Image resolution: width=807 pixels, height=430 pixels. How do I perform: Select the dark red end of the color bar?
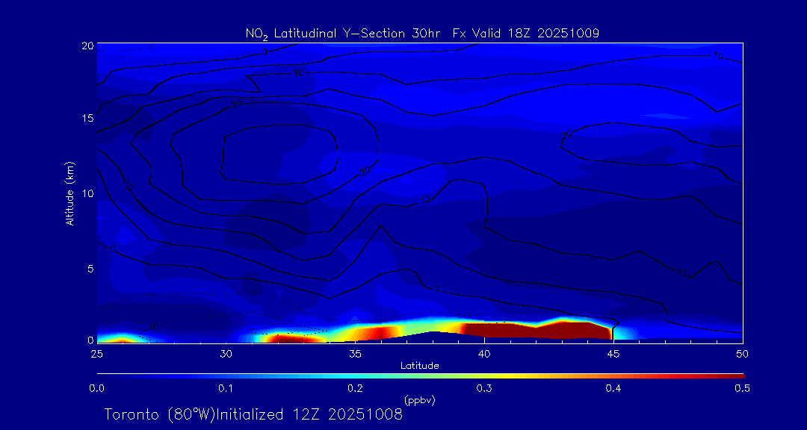click(x=736, y=374)
